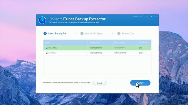Click the 'Select the iTunes backup file' instruction text
The height and width of the screenshot is (105, 188).
tap(67, 83)
